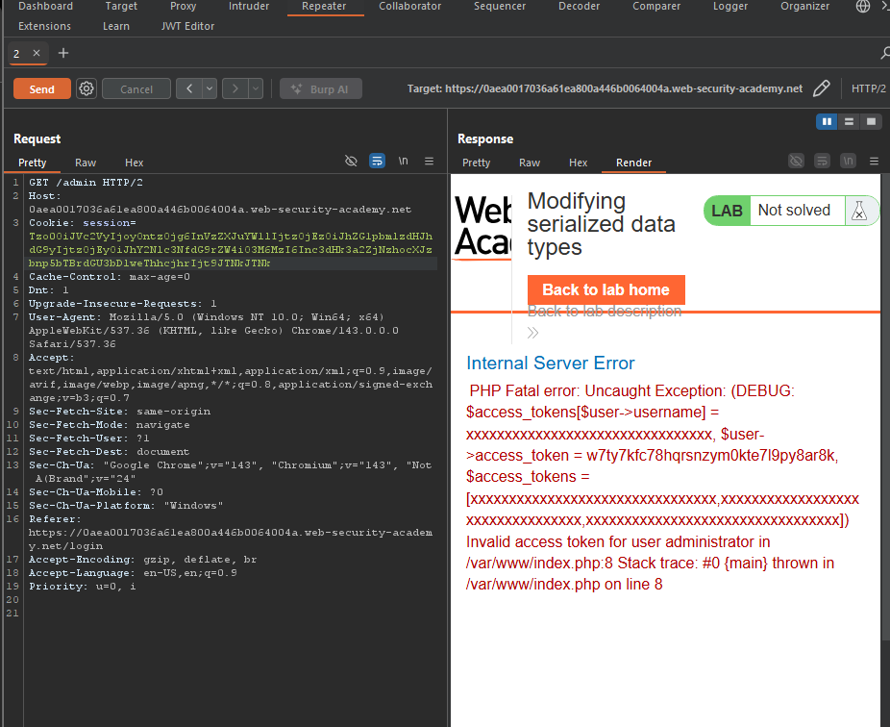The height and width of the screenshot is (727, 890).
Task: Click the Referer header line
Action: pyautogui.click(x=231, y=532)
